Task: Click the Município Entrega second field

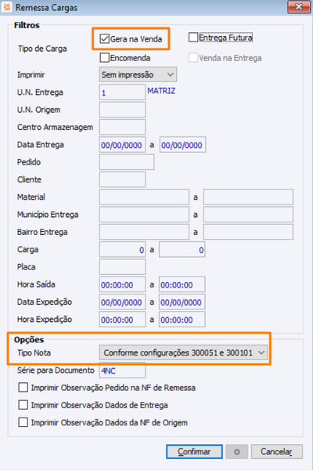Action: pos(248,215)
